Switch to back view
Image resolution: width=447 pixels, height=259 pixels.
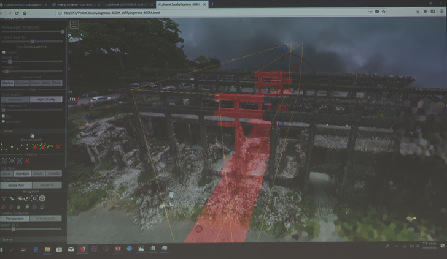pos(27,207)
